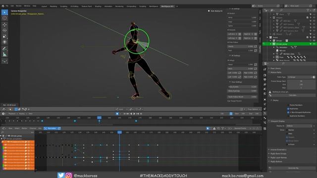This screenshot has height=178, width=317.
Task: Toggle Normalize in graph editor header
Action: point(50,129)
